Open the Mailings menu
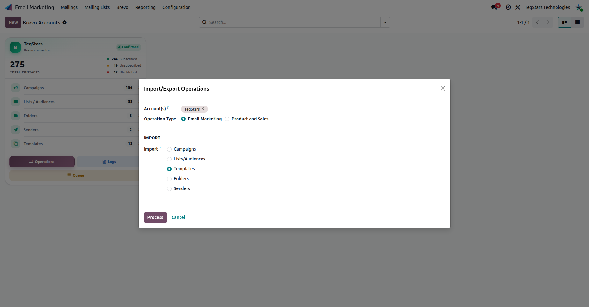 (69, 7)
